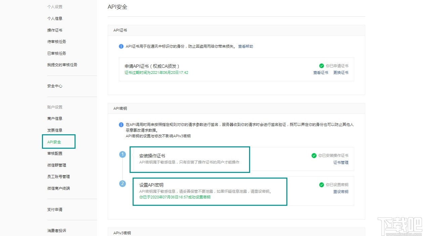423x236 pixels.
Task: Open 证书管理 certificate management
Action: pyautogui.click(x=341, y=162)
